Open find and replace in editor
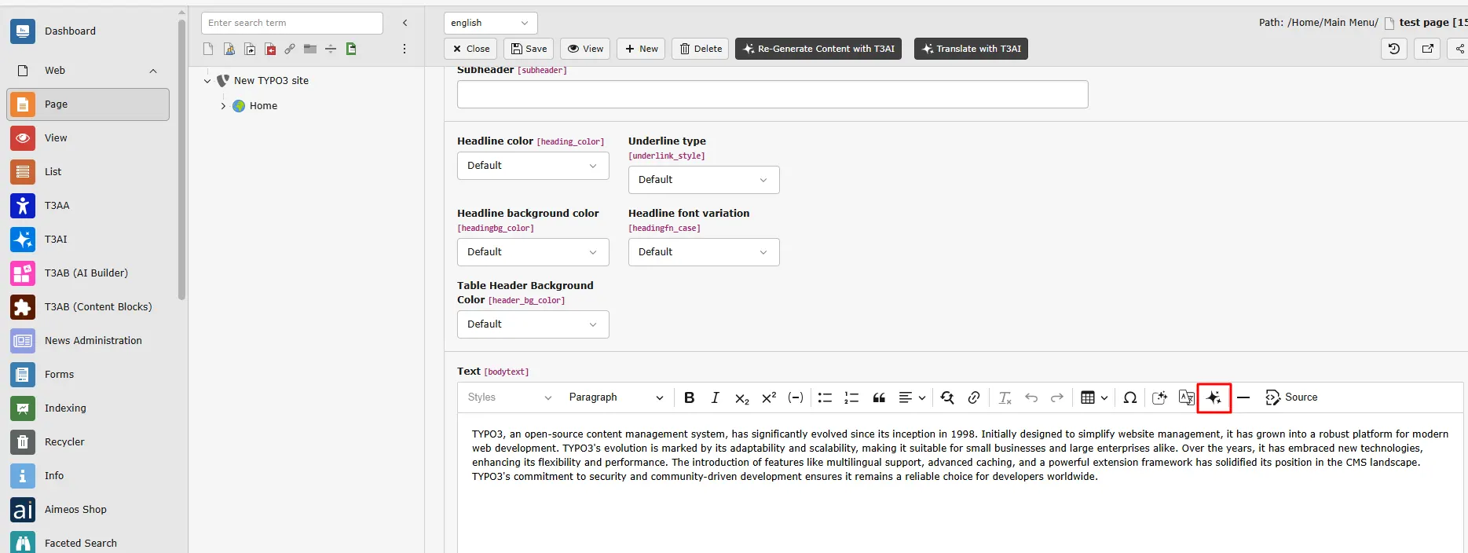Image resolution: width=1468 pixels, height=553 pixels. 947,397
